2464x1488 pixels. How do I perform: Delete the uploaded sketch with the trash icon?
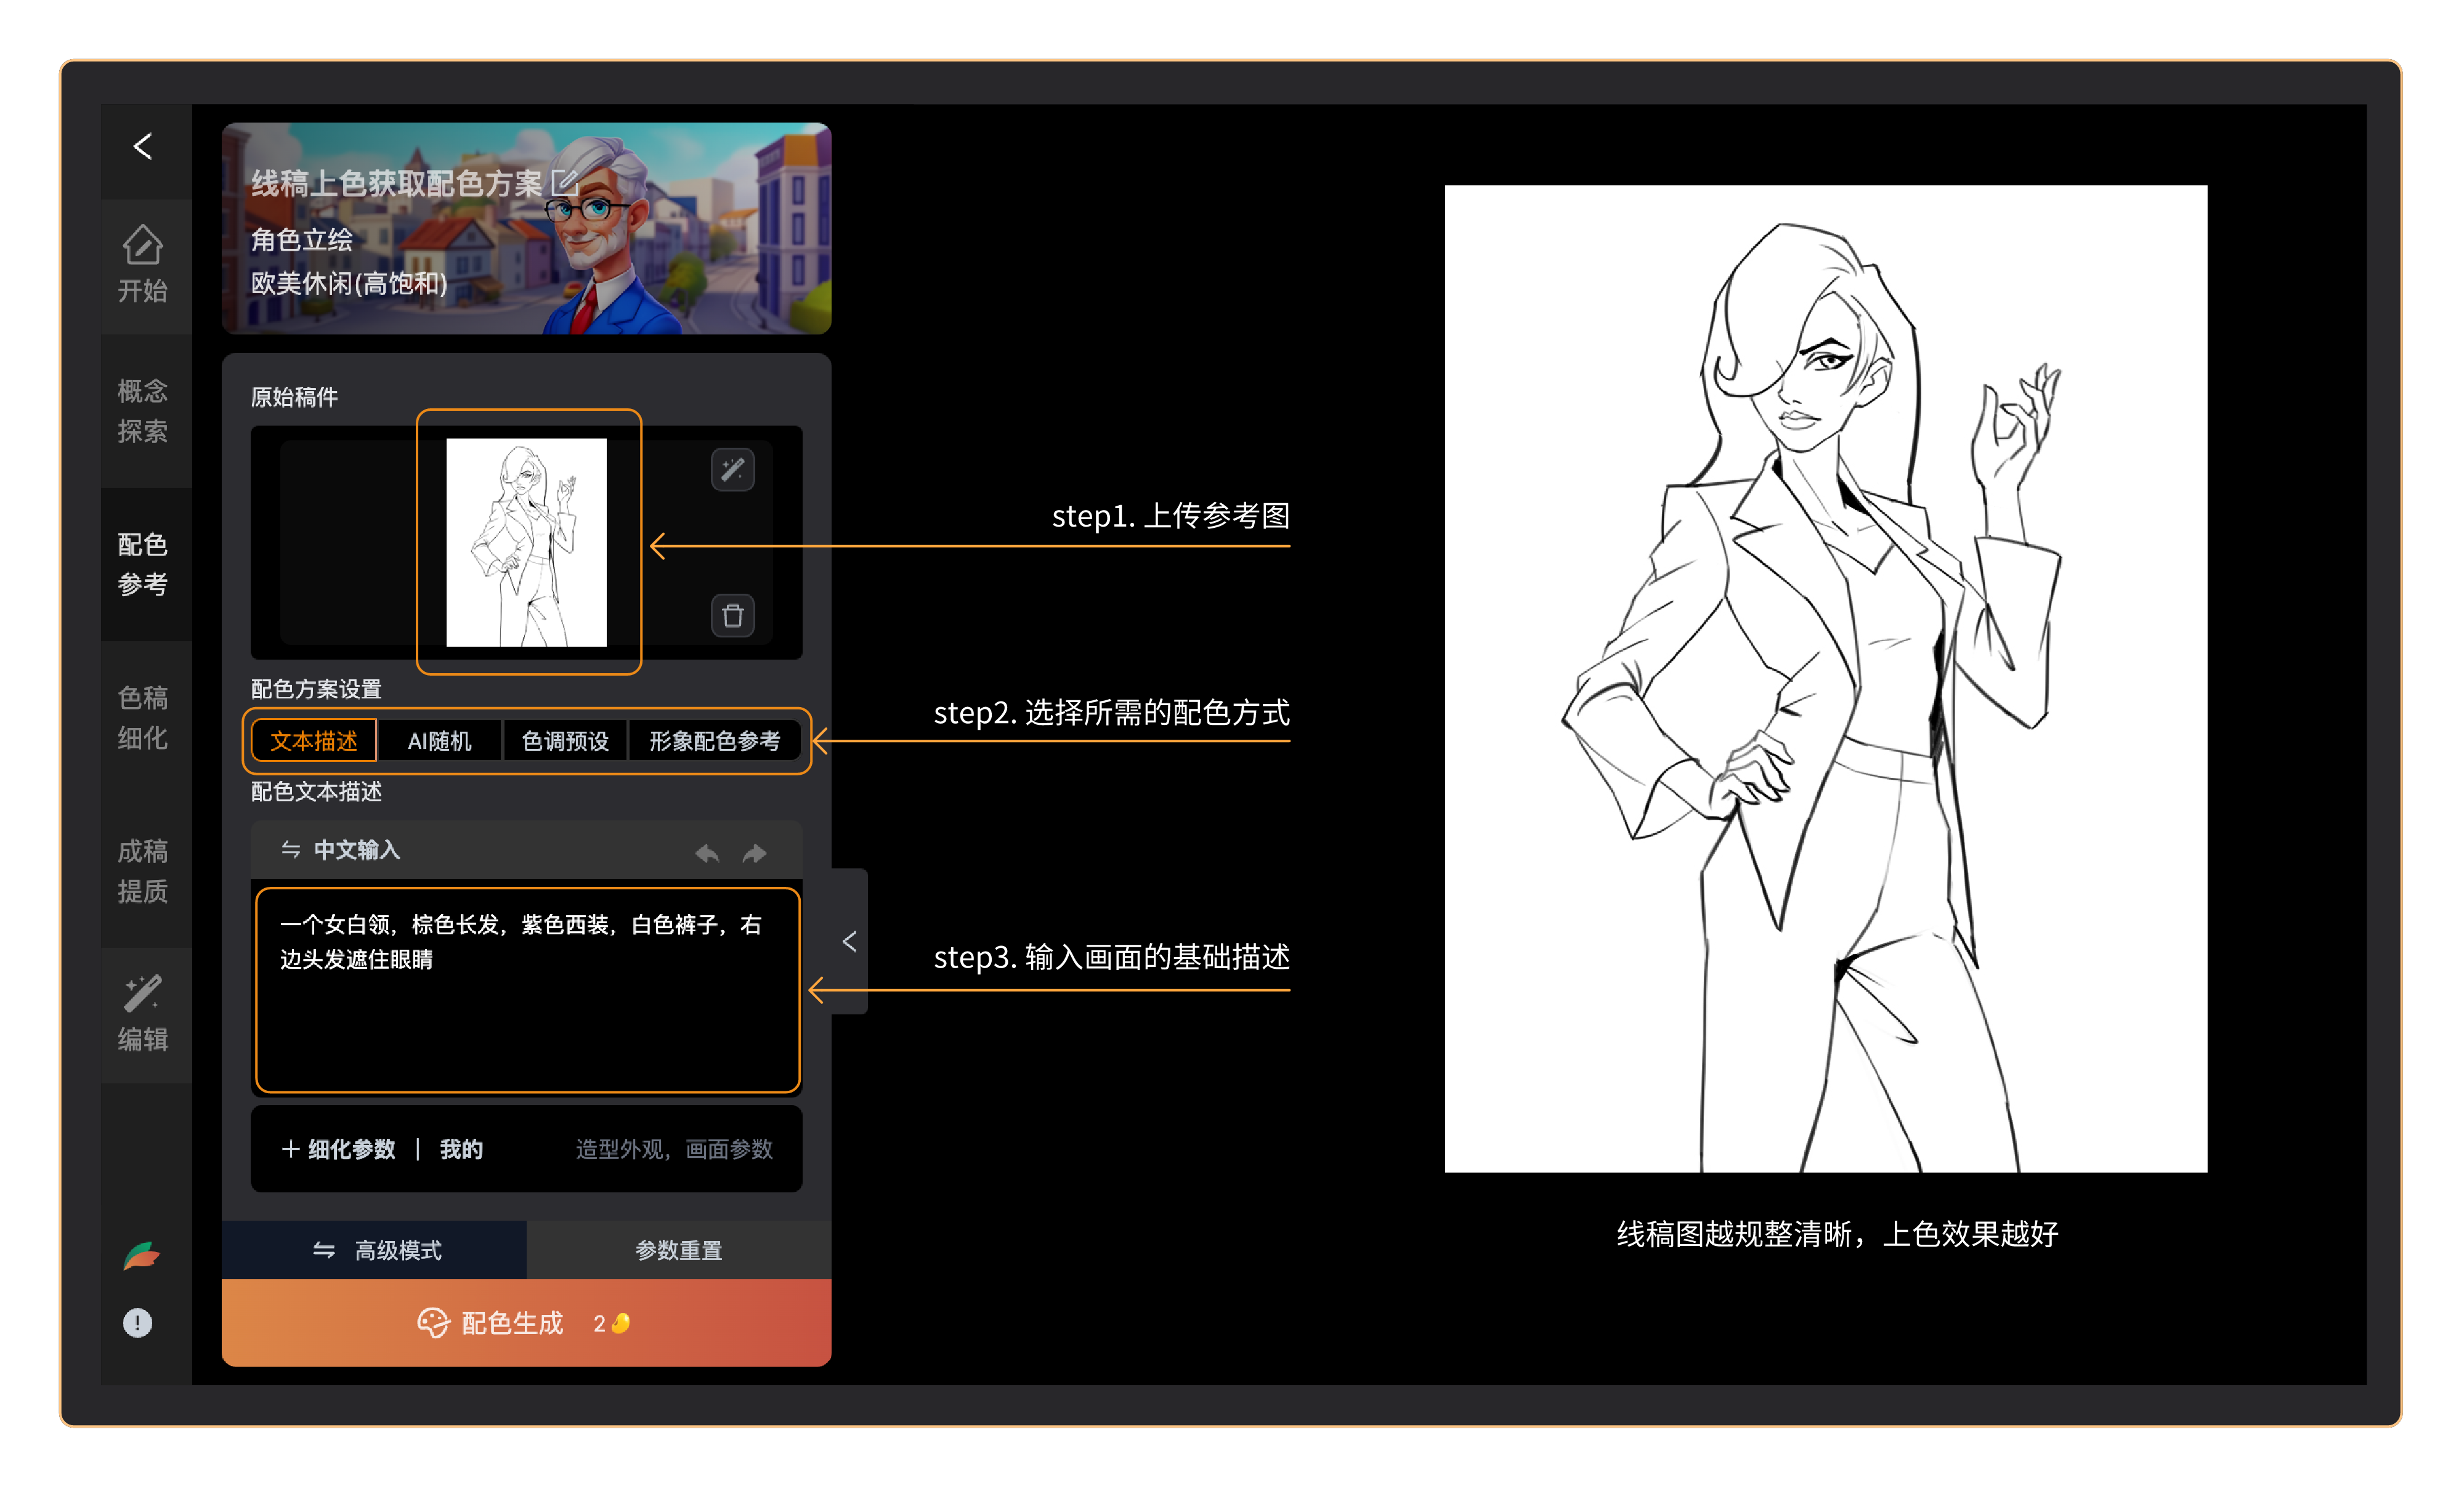click(x=732, y=615)
